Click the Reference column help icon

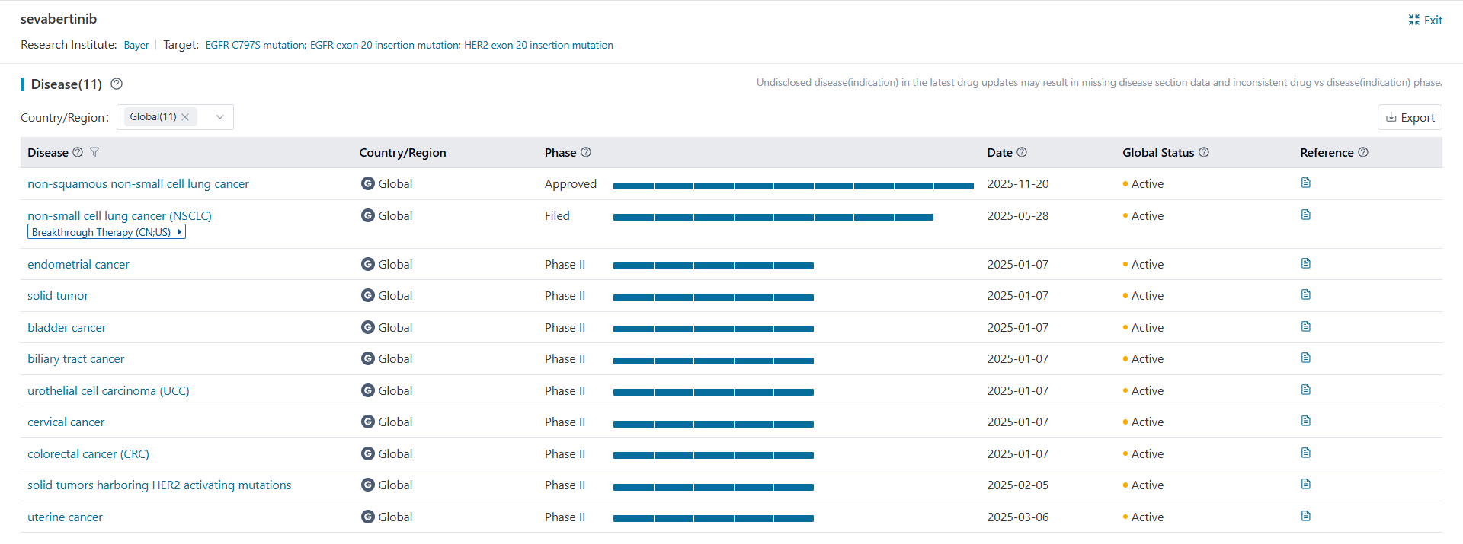pos(1363,152)
